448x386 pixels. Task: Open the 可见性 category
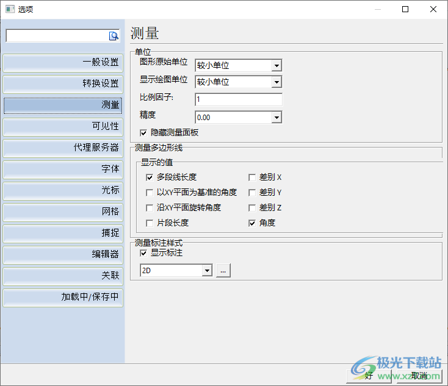(63, 126)
